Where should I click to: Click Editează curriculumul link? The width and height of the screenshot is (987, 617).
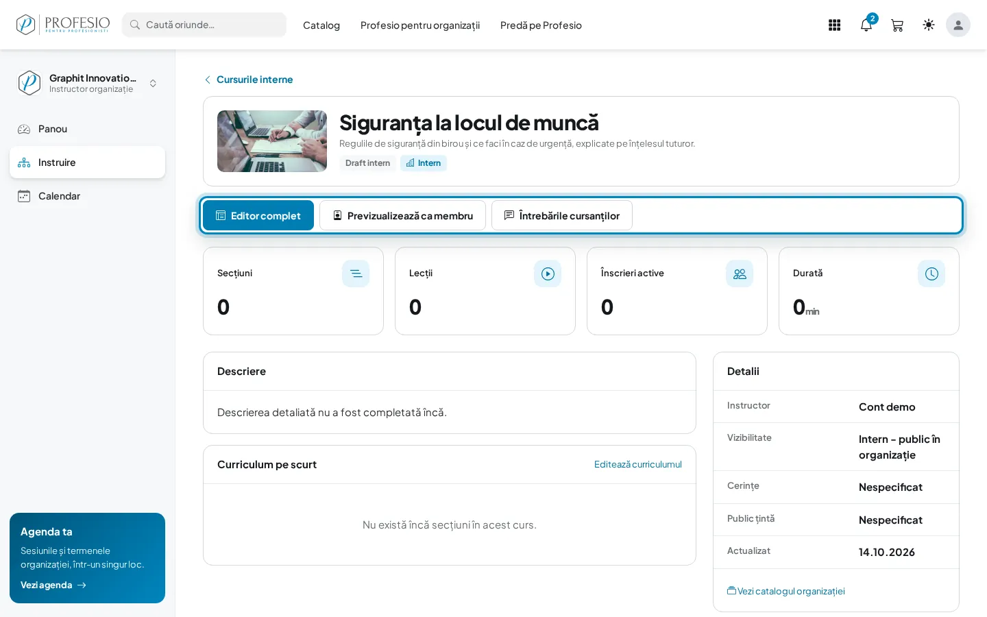(638, 465)
